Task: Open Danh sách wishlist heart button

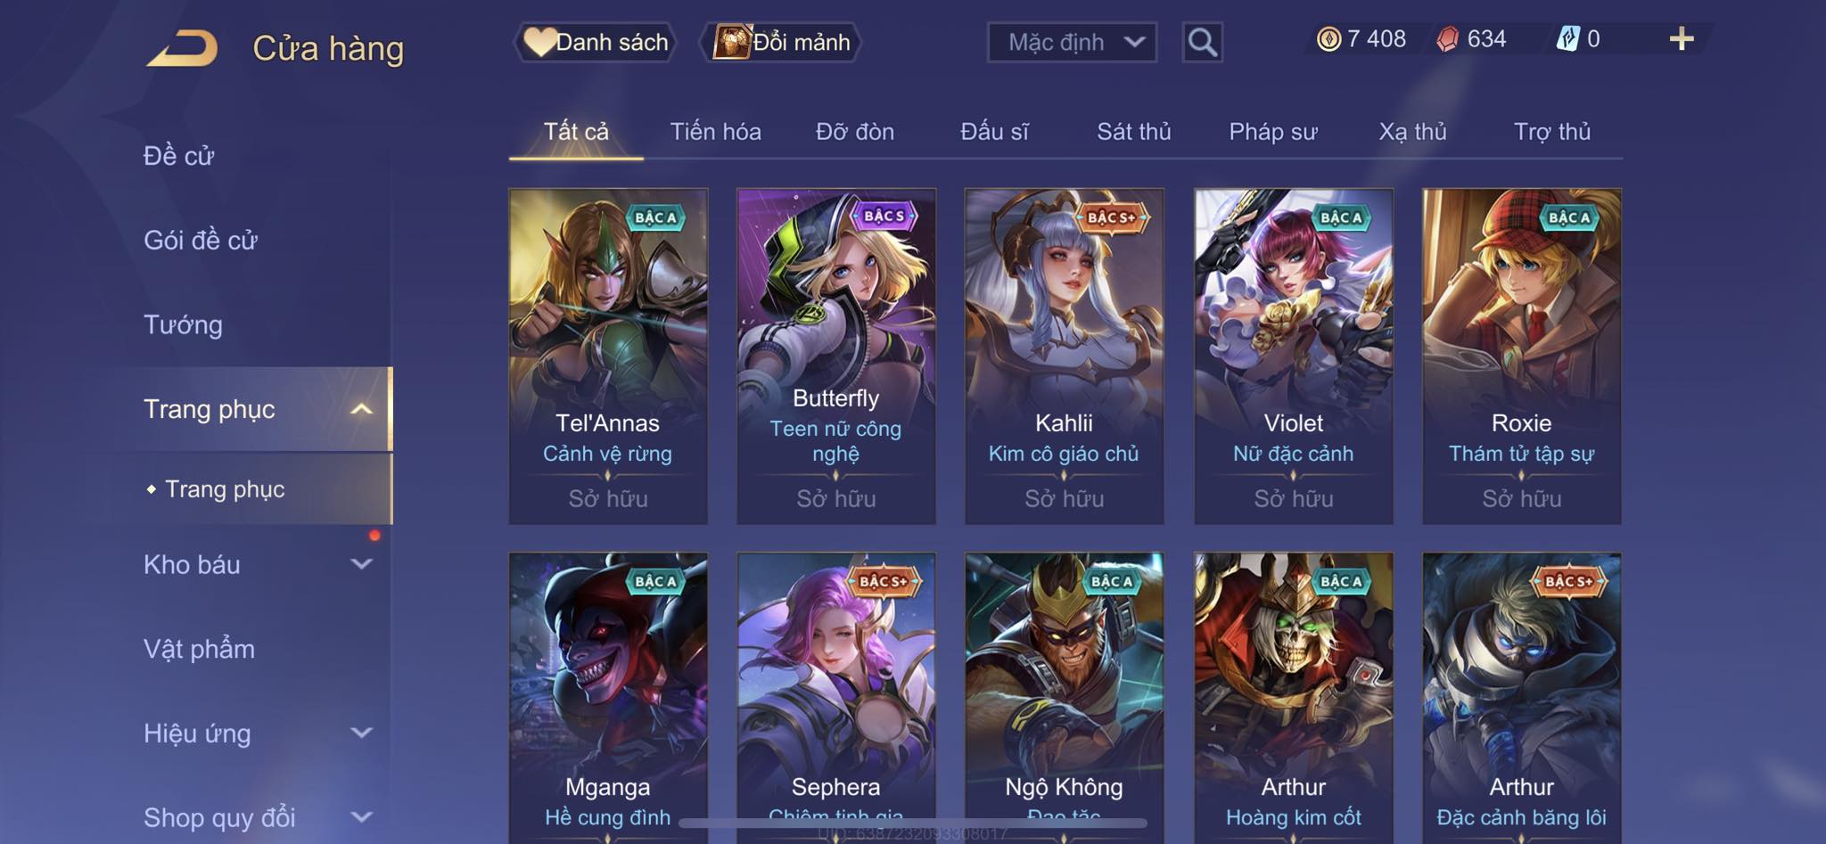Action: click(595, 42)
